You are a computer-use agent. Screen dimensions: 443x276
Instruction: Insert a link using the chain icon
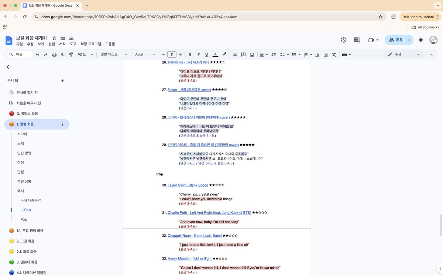click(x=235, y=54)
